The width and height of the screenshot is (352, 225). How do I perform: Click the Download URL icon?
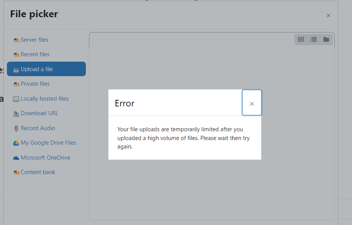pos(16,114)
